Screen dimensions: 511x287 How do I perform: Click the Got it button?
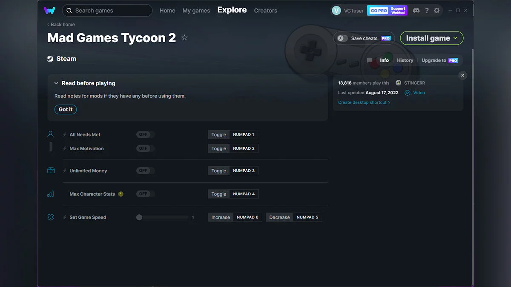point(65,109)
